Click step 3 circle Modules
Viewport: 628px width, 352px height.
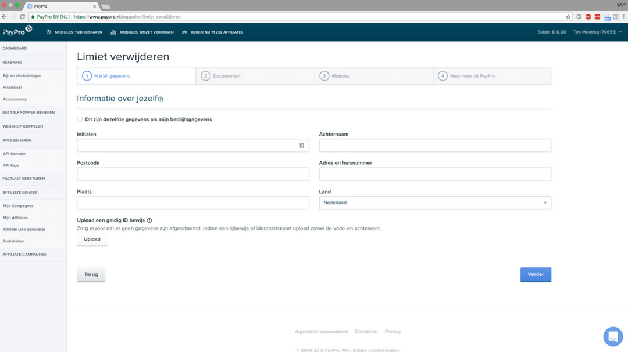(x=324, y=76)
